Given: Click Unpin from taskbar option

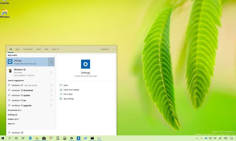Looking at the screenshot, I should click(x=71, y=90).
